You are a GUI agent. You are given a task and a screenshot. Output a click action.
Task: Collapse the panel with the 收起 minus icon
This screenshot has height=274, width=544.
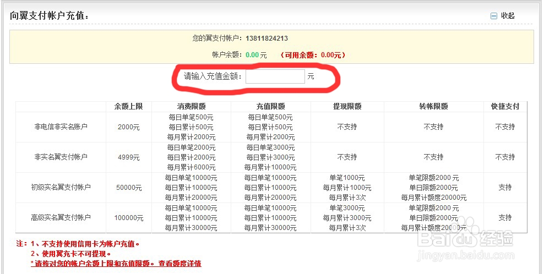pyautogui.click(x=494, y=16)
